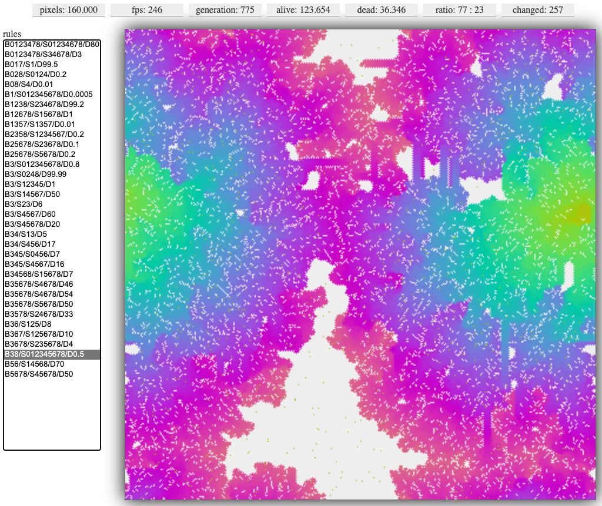The height and width of the screenshot is (506, 602).
Task: Click the alive-to-dead ratio button
Action: click(x=459, y=10)
